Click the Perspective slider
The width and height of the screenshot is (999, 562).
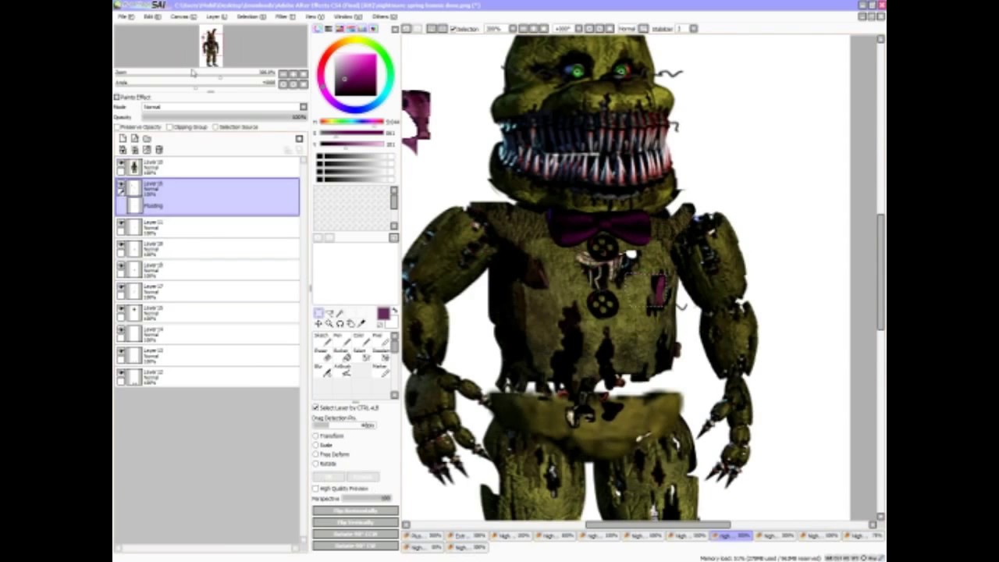(x=367, y=498)
